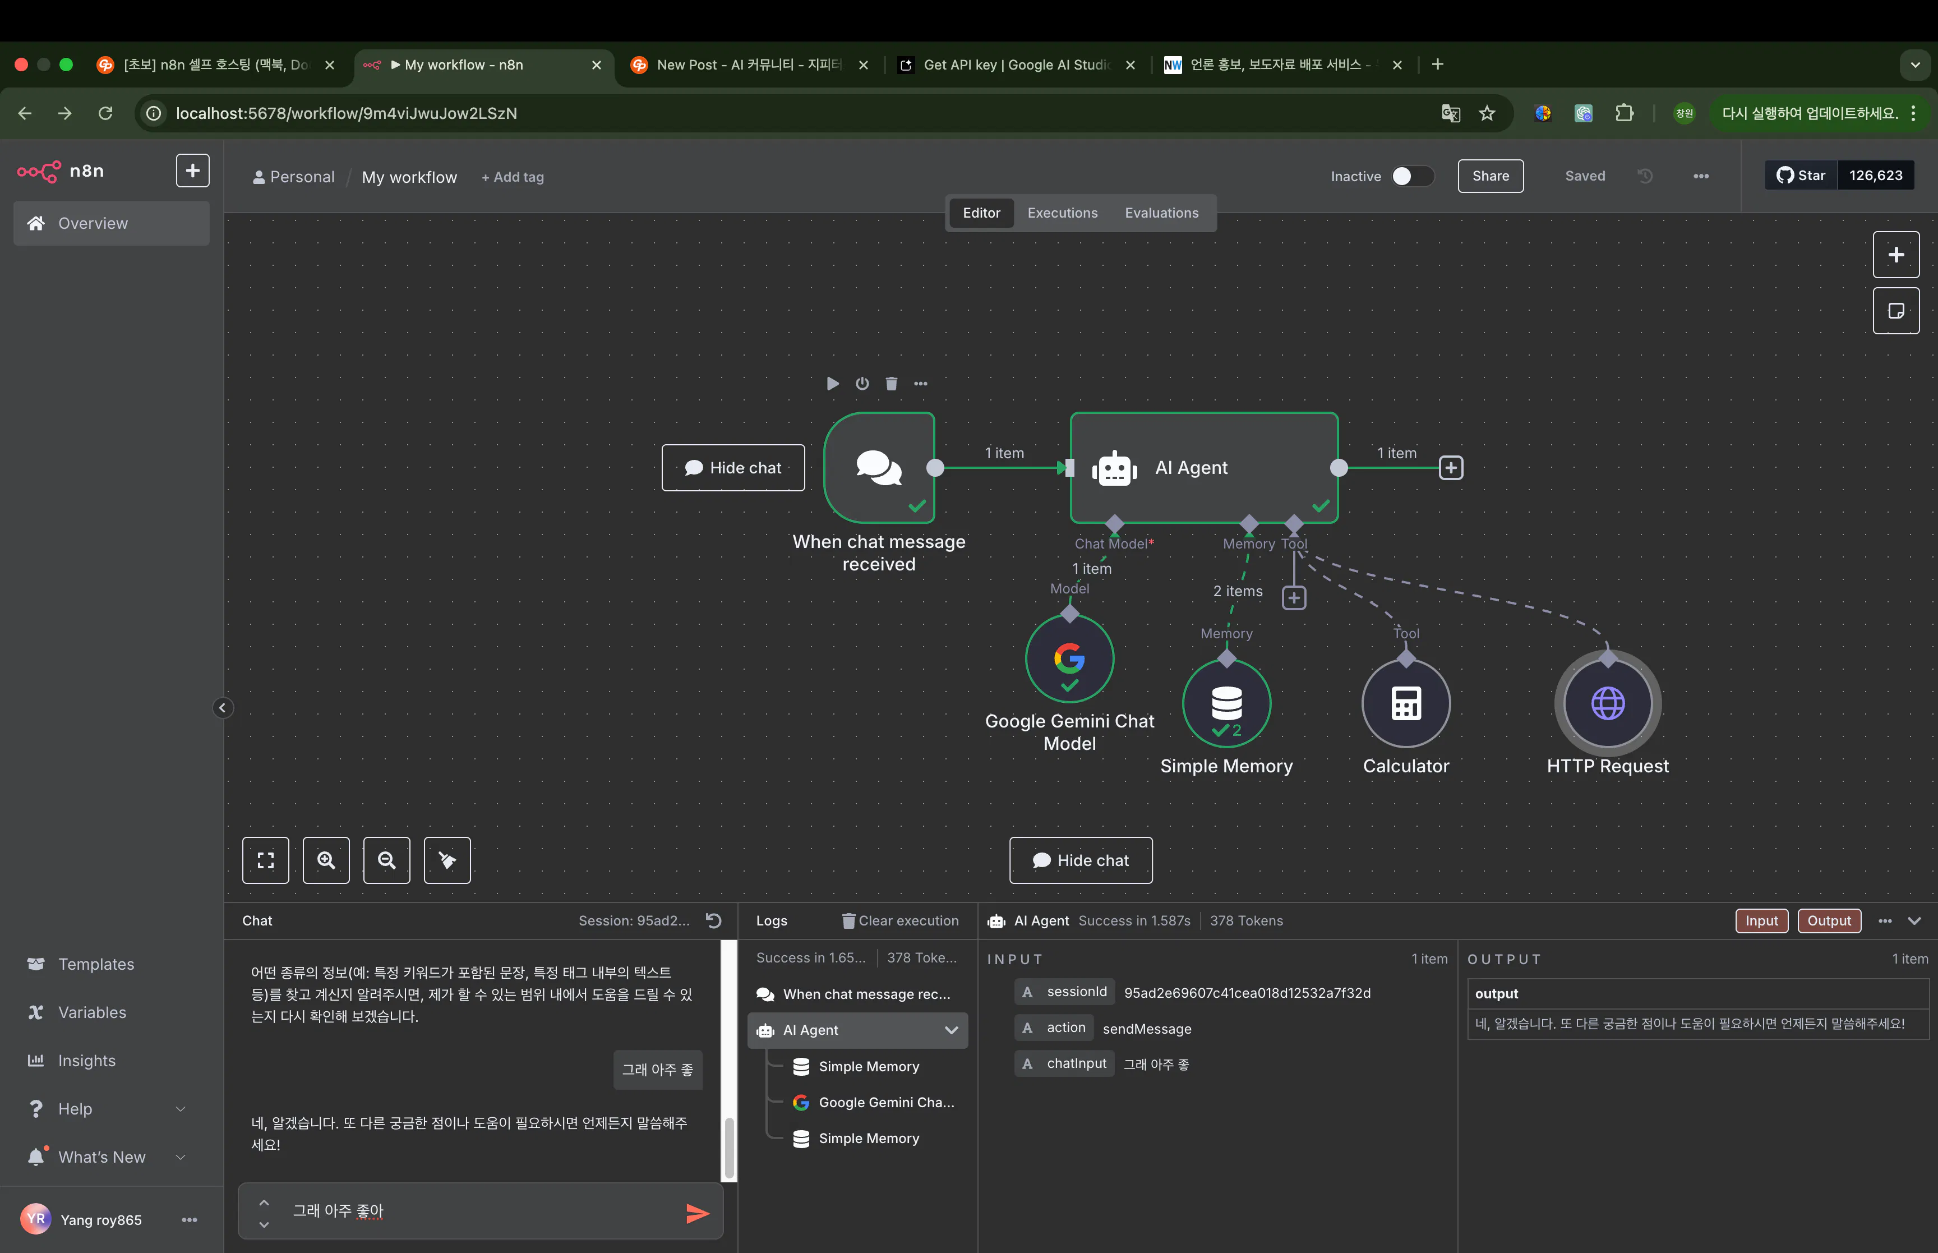Zoom out on the workflow canvas
The width and height of the screenshot is (1938, 1253).
tap(387, 860)
